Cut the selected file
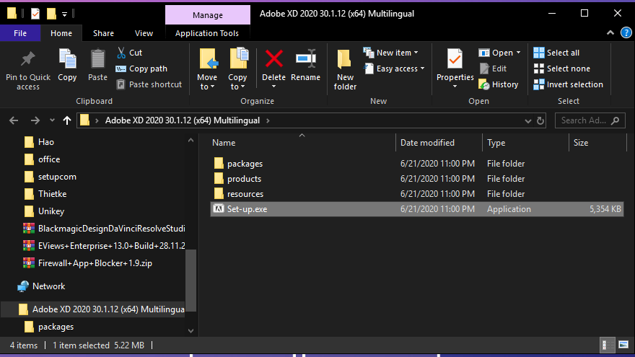 pyautogui.click(x=130, y=53)
